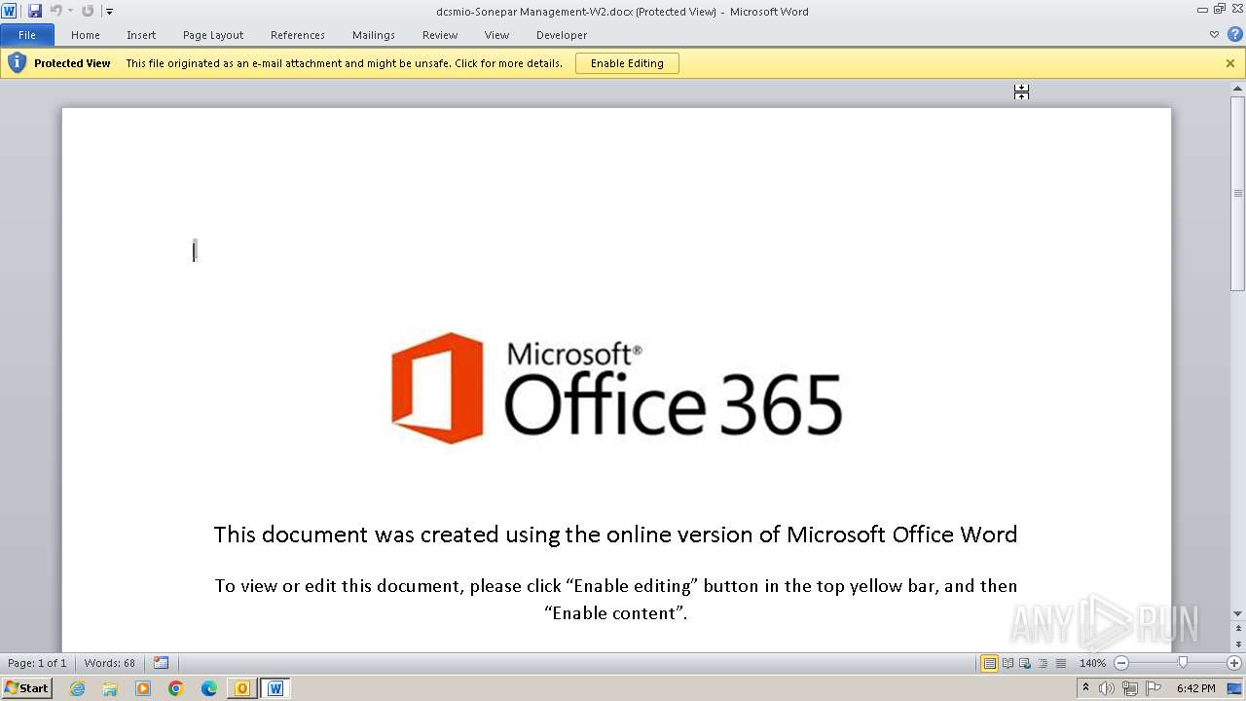Image resolution: width=1246 pixels, height=701 pixels.
Task: Launch Google Chrome from the taskbar
Action: point(176,688)
